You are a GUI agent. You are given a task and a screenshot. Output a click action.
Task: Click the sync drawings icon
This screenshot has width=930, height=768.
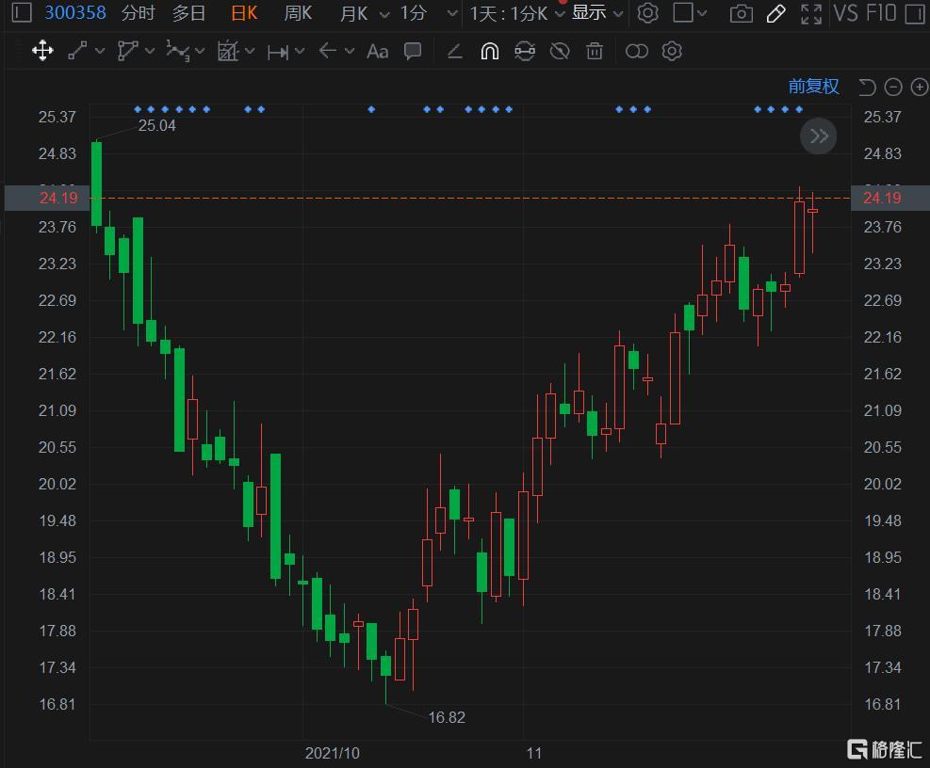pos(525,52)
